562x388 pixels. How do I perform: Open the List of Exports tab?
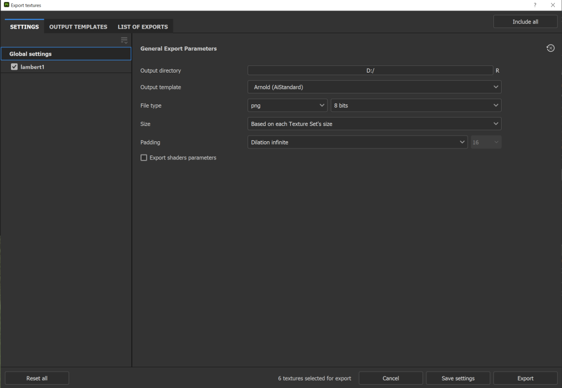point(143,27)
